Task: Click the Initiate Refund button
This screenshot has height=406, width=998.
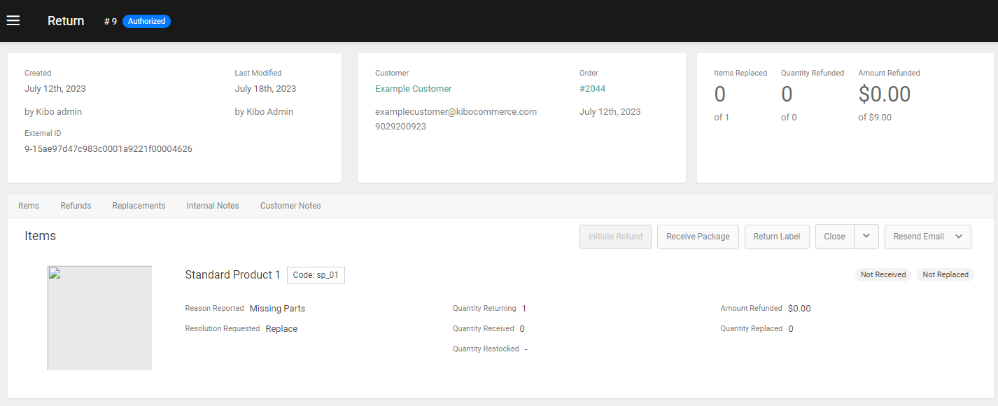Action: [615, 236]
